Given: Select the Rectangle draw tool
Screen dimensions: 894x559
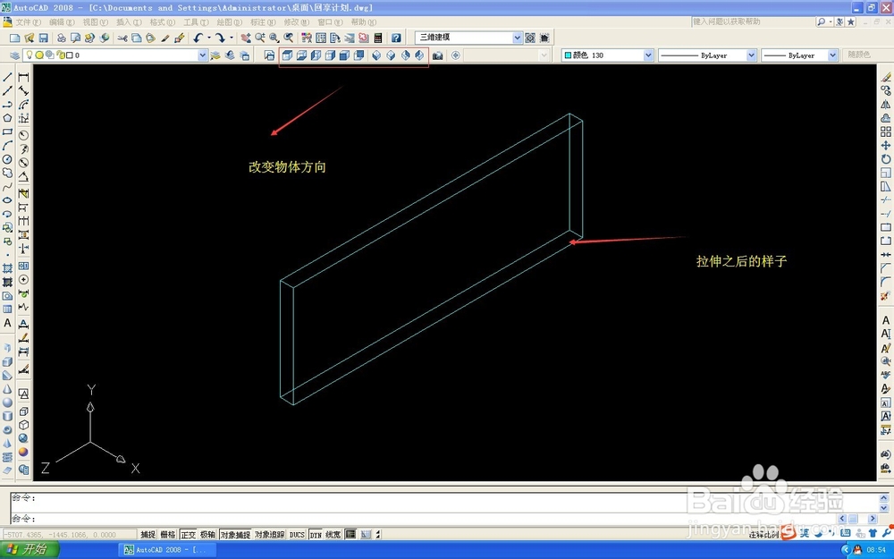Looking at the screenshot, I should tap(7, 131).
